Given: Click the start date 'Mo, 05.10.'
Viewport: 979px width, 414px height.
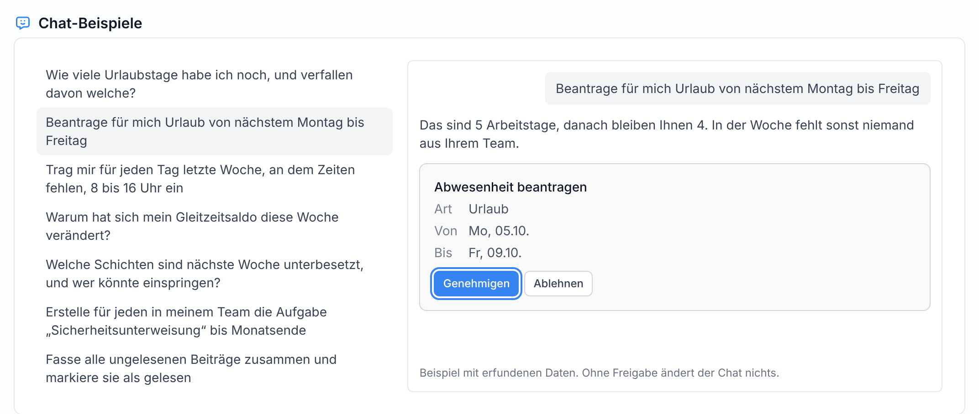Looking at the screenshot, I should 499,231.
